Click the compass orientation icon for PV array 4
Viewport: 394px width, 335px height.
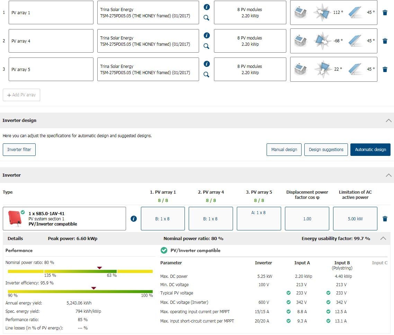[x=322, y=41]
